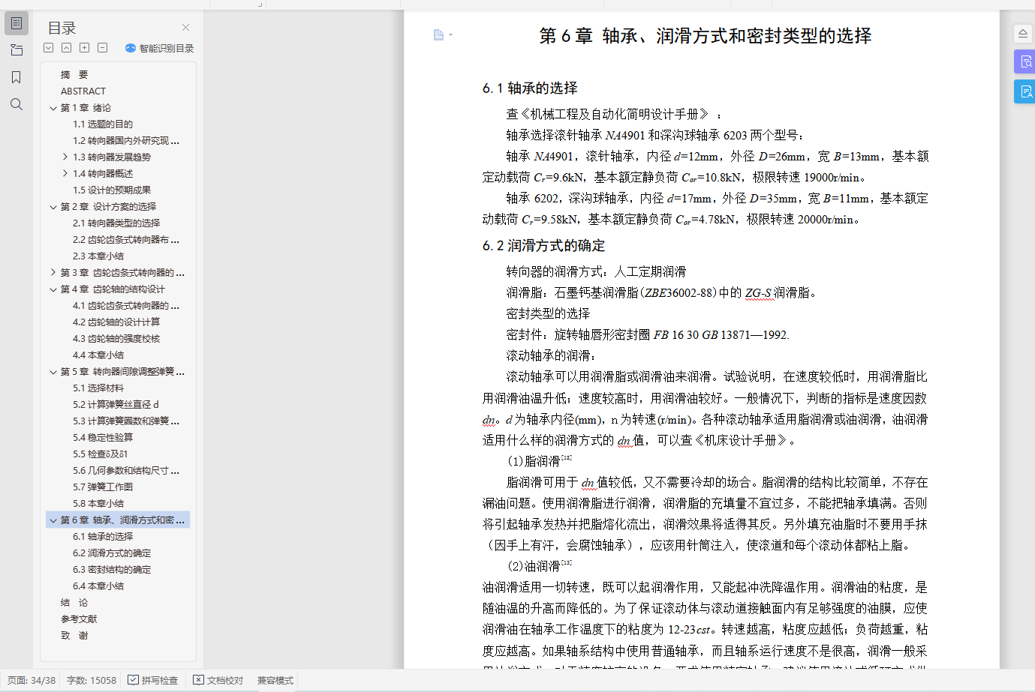
Task: Collapse the 第 6 章 轴承、润滑方式 node
Action: (x=53, y=520)
